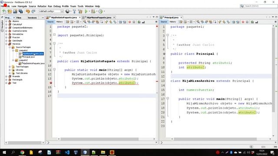The height and width of the screenshot is (156, 278).
Task: Click the Redo toolbar icon
Action: coord(33,12)
